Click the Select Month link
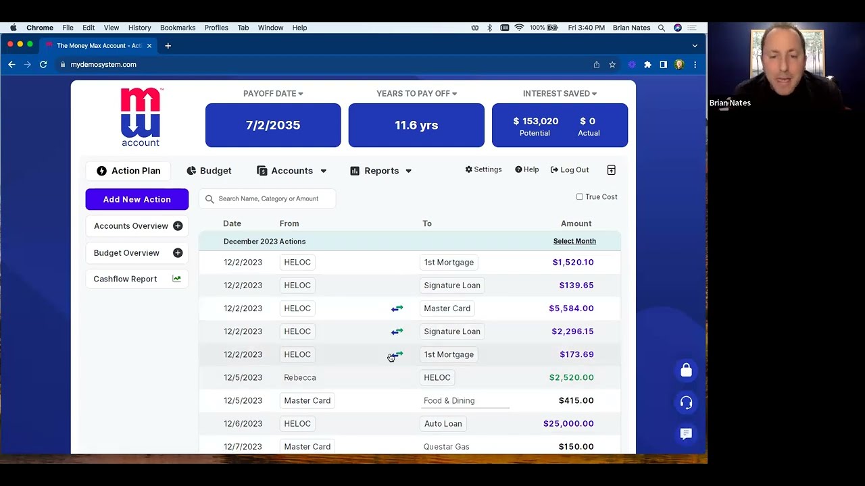 574,241
